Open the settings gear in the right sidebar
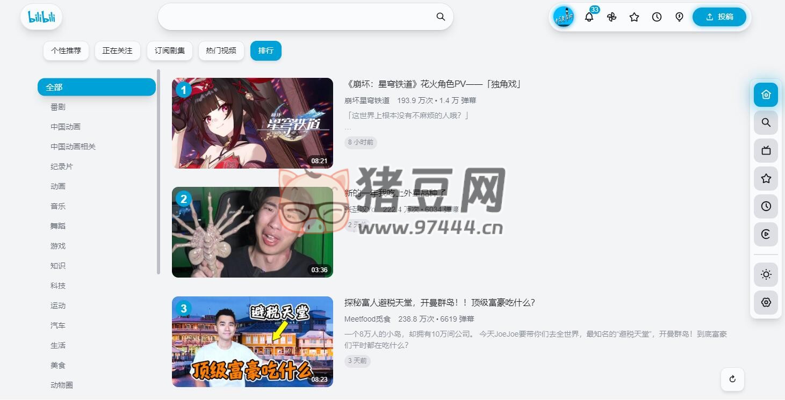 (766, 302)
